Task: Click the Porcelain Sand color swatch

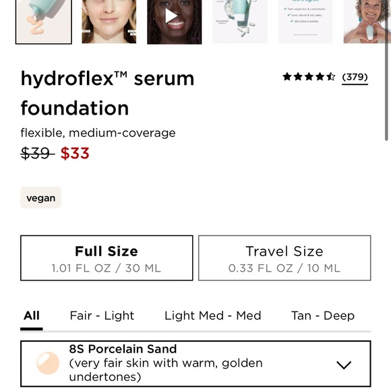Action: [48, 363]
